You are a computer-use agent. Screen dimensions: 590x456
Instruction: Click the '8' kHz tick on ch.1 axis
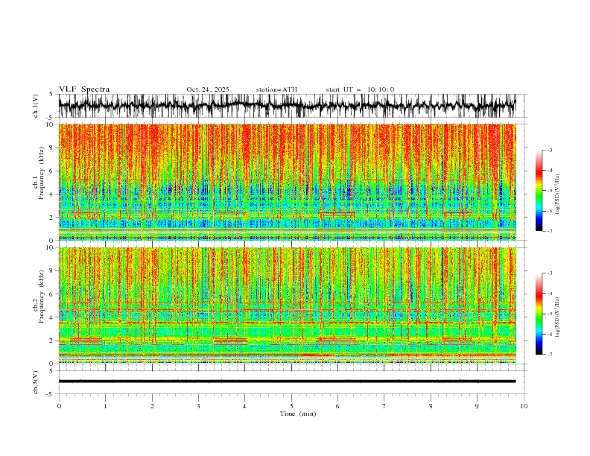[53, 148]
